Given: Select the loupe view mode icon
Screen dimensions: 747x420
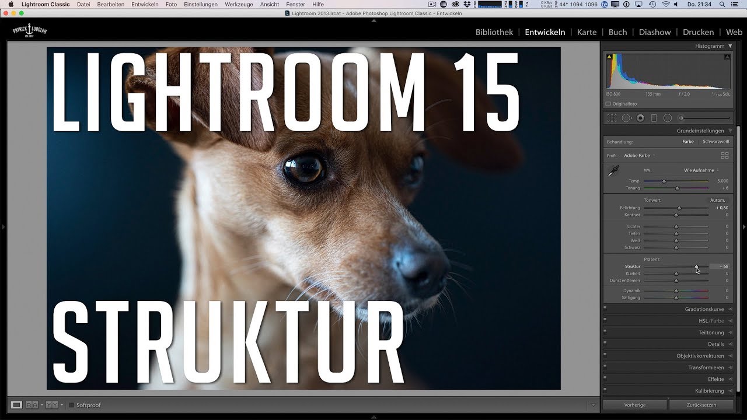Looking at the screenshot, I should tap(16, 405).
